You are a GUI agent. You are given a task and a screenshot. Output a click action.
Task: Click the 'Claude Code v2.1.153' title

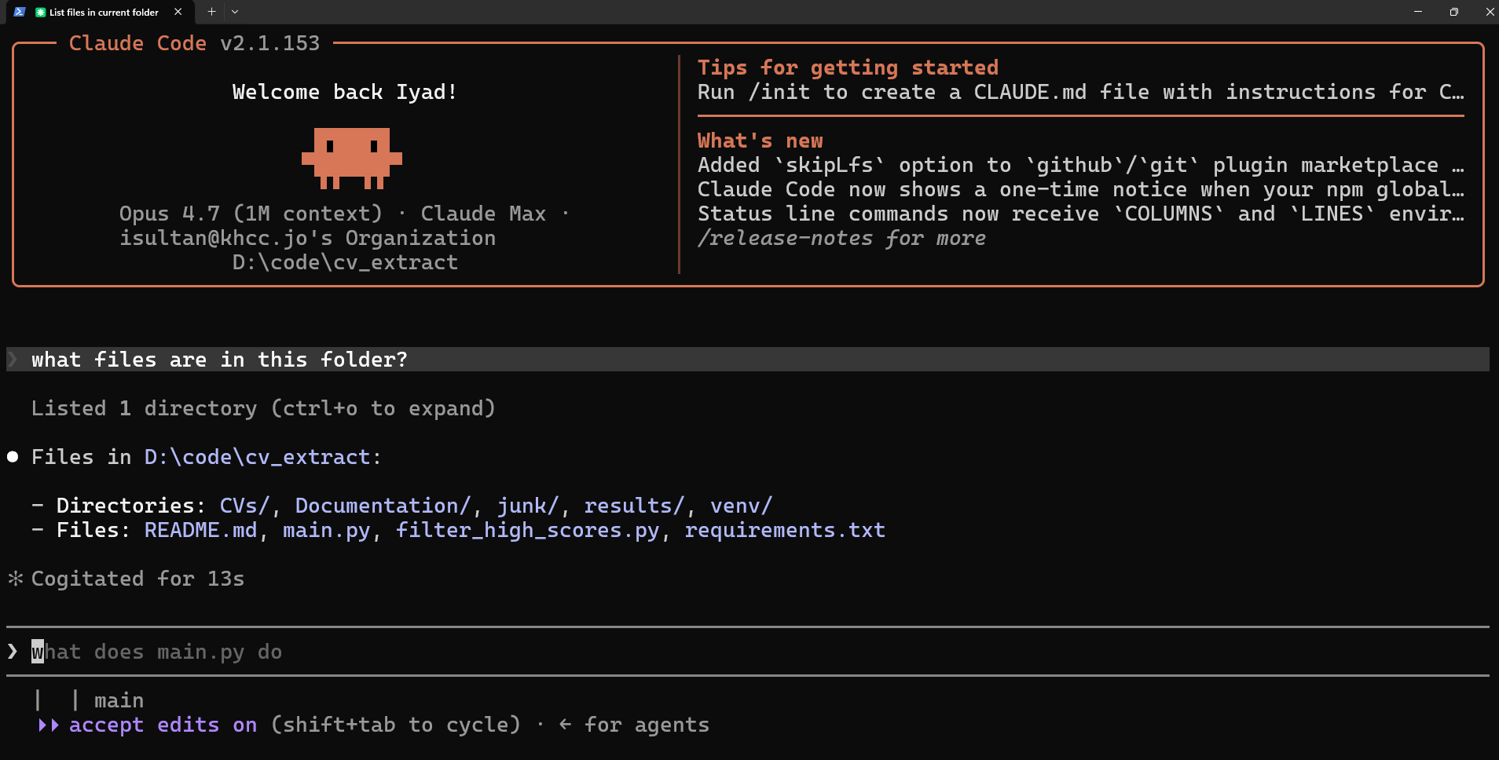click(194, 43)
